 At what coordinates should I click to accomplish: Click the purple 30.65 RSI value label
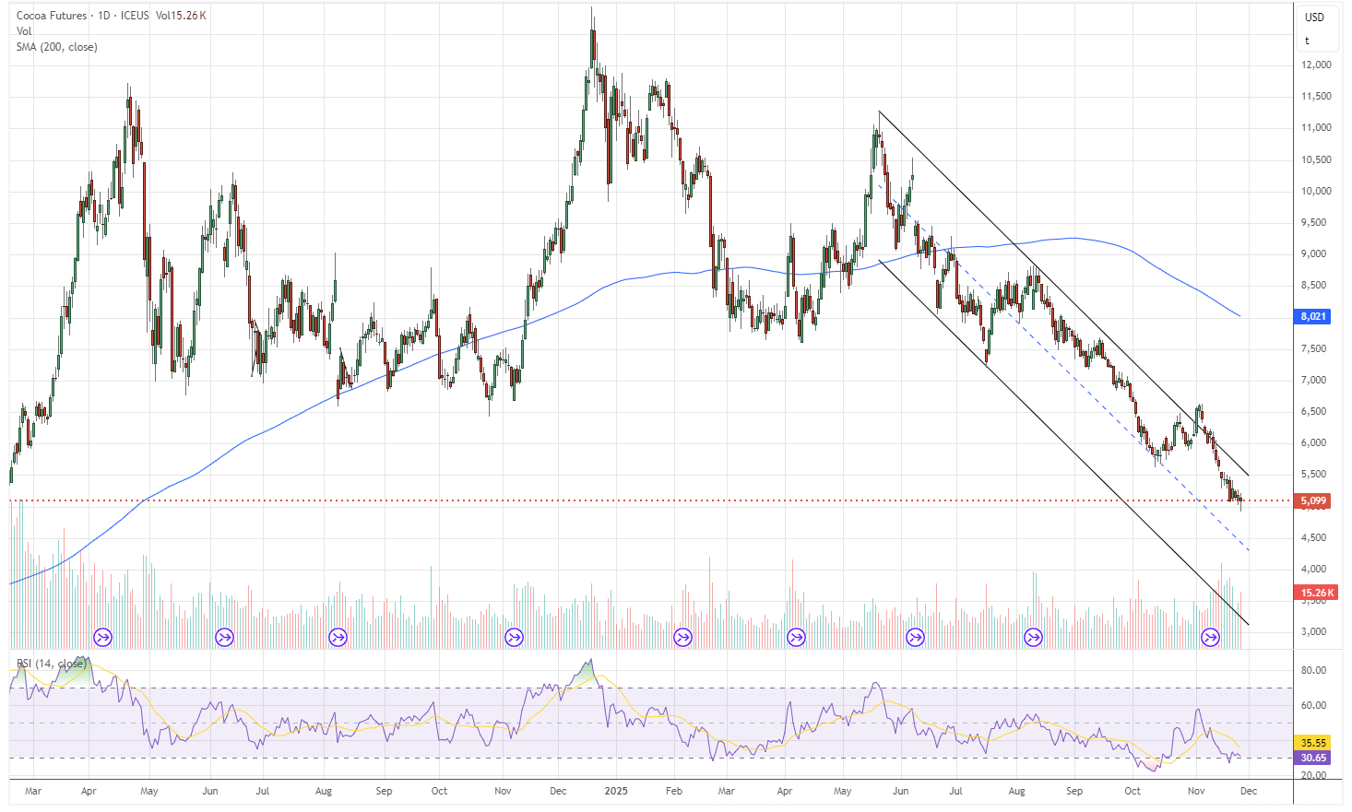click(x=1310, y=758)
